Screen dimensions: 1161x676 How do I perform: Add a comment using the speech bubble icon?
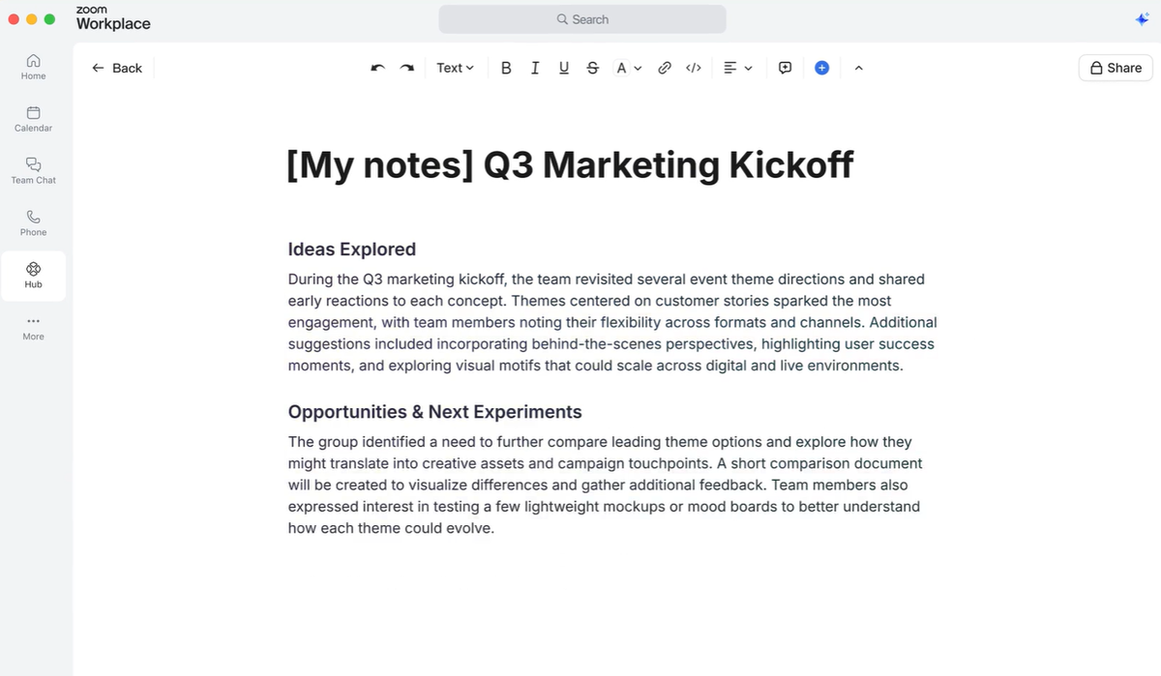click(x=786, y=68)
